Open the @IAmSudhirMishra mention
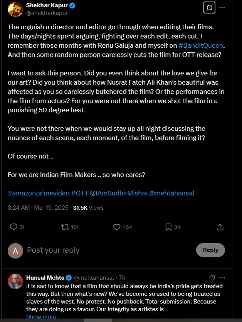242x322 pixels. [119, 193]
